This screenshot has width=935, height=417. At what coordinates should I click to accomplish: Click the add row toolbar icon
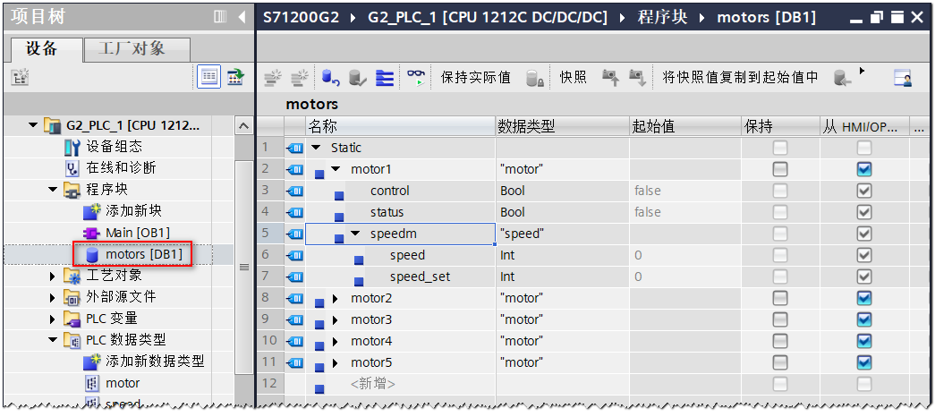point(299,78)
